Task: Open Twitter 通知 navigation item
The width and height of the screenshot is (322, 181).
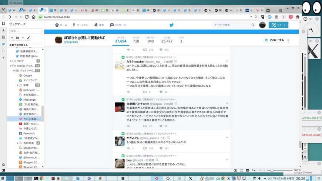Action: pyautogui.click(x=99, y=25)
